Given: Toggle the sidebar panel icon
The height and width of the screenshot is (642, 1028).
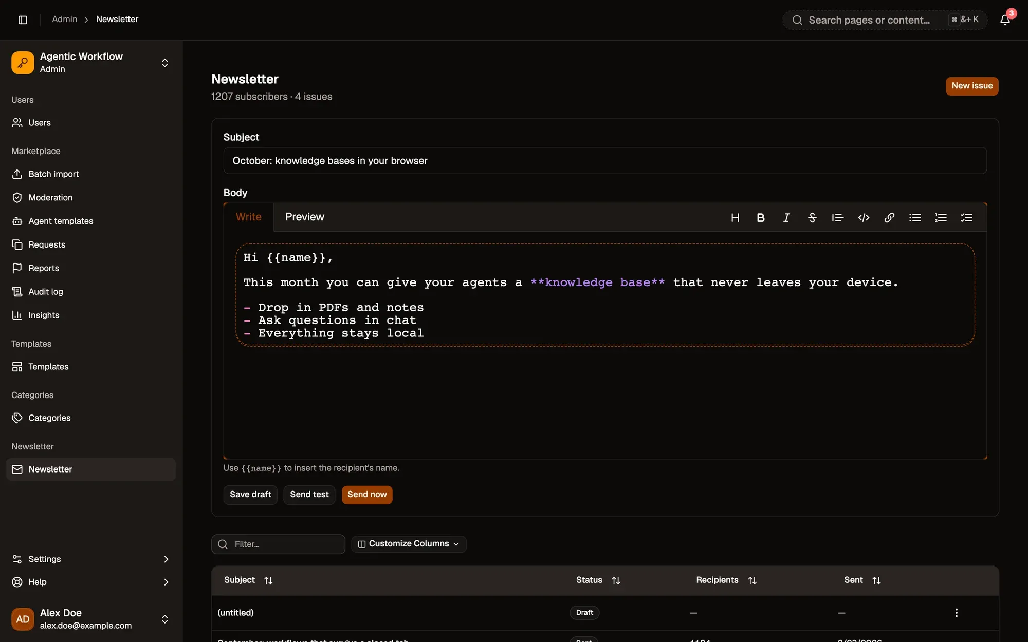Looking at the screenshot, I should [23, 20].
